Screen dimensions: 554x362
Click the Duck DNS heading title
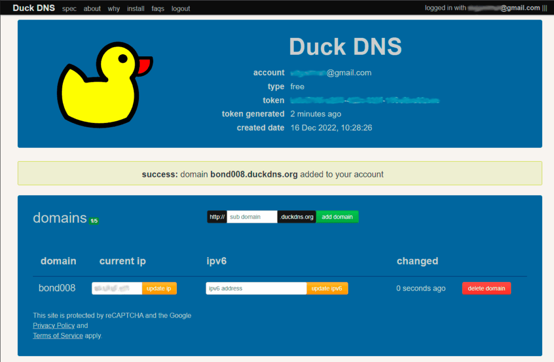point(345,47)
